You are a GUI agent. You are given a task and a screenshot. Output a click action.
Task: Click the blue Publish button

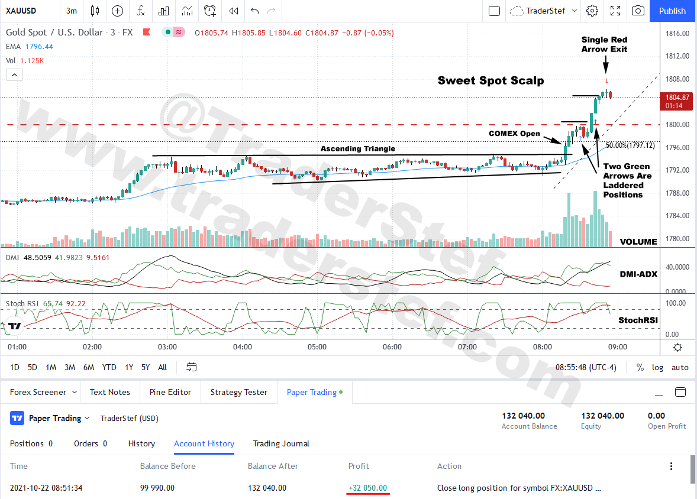(672, 11)
